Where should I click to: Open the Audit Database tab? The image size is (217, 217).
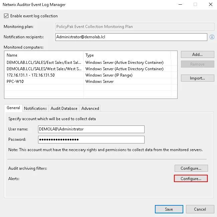[x=64, y=108]
